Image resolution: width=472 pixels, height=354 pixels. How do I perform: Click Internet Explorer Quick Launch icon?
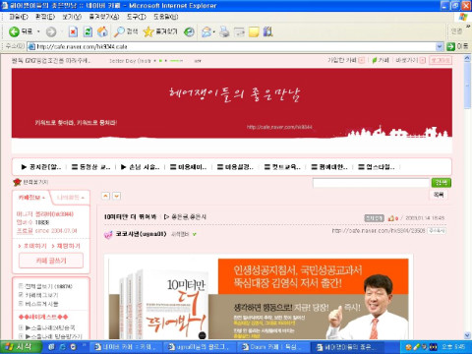62,347
